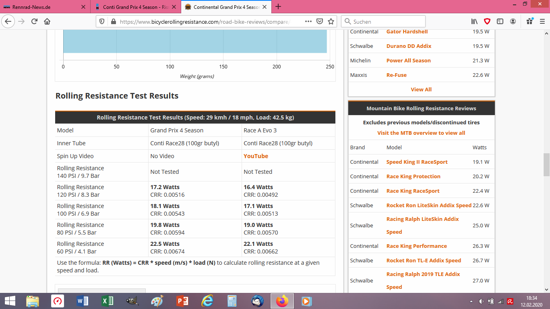Open the volume control in tray
550x309 pixels.
481,301
